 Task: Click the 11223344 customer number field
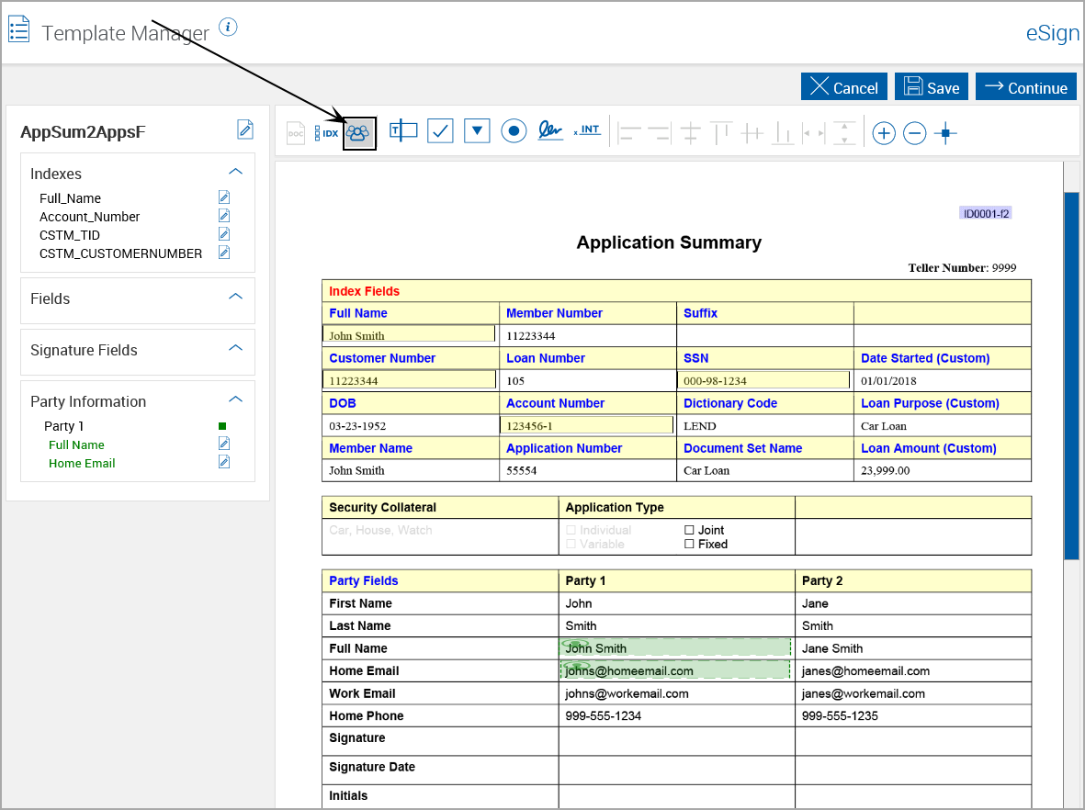click(409, 379)
